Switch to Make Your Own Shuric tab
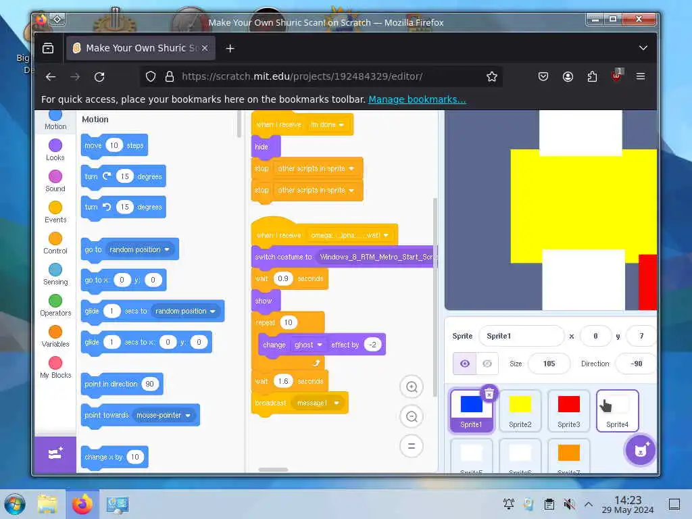 point(141,48)
